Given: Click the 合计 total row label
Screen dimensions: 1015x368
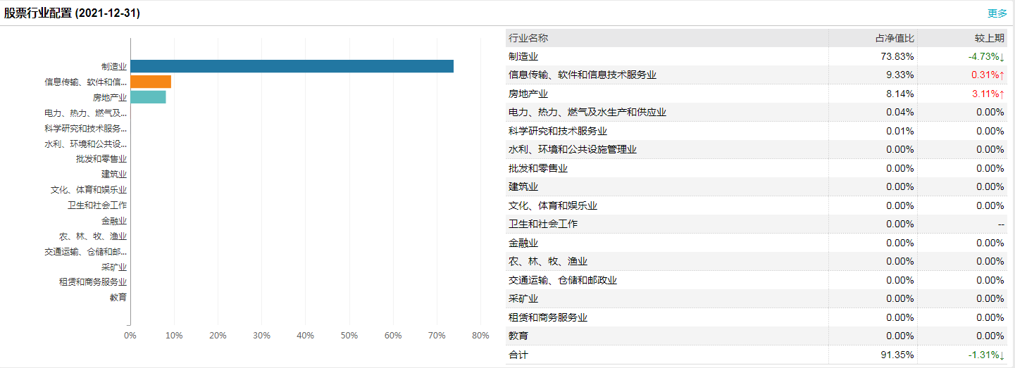Looking at the screenshot, I should 518,355.
